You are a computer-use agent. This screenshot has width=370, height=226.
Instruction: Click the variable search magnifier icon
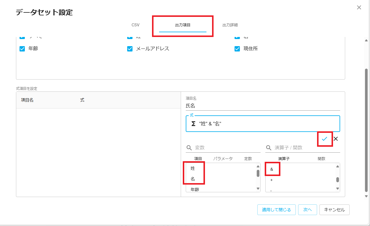point(189,148)
